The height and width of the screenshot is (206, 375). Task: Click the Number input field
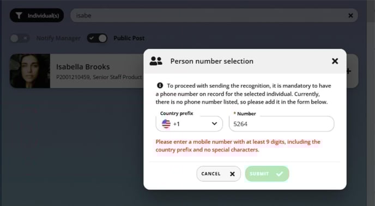[x=281, y=124]
